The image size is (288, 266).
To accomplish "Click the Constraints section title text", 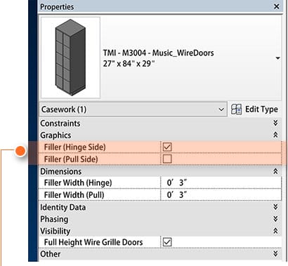I will (x=60, y=124).
